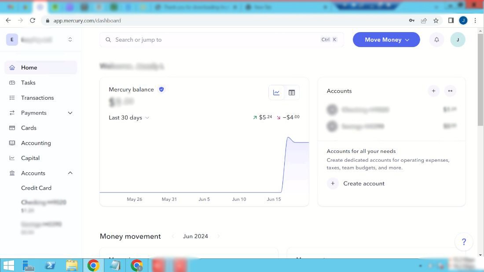This screenshot has width=484, height=272.
Task: Focus the Search or jump to field
Action: 222,40
